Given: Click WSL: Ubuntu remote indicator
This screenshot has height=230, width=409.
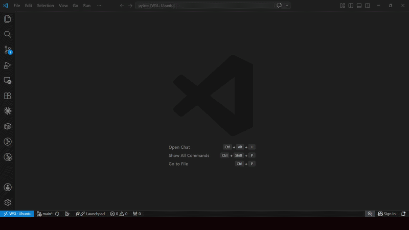Looking at the screenshot, I should (x=17, y=214).
